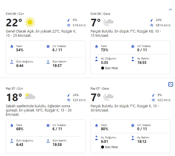
Task: Click the moonset icon next to 18:12
Action: (x=133, y=138)
